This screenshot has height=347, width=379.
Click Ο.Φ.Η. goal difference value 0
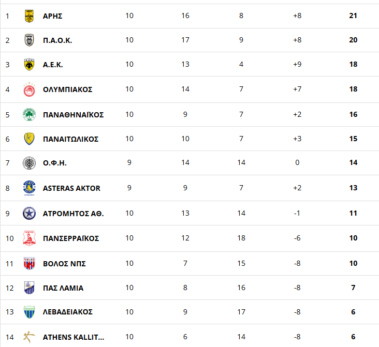[x=297, y=162]
